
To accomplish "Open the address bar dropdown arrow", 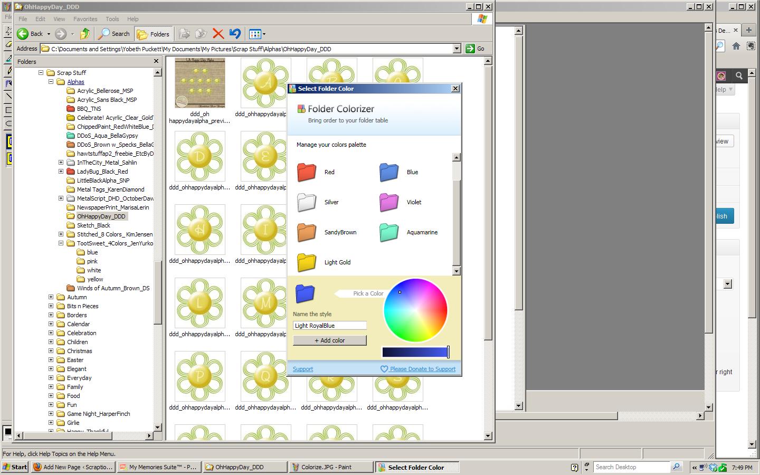I will pos(457,49).
